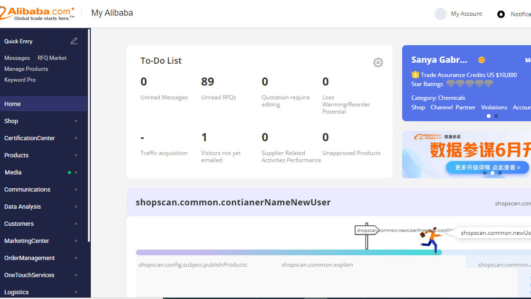The image size is (531, 299).
Task: Open the My Account avatar icon
Action: pos(441,14)
